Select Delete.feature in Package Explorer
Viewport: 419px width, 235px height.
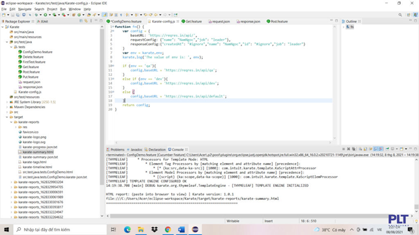coord(31,57)
